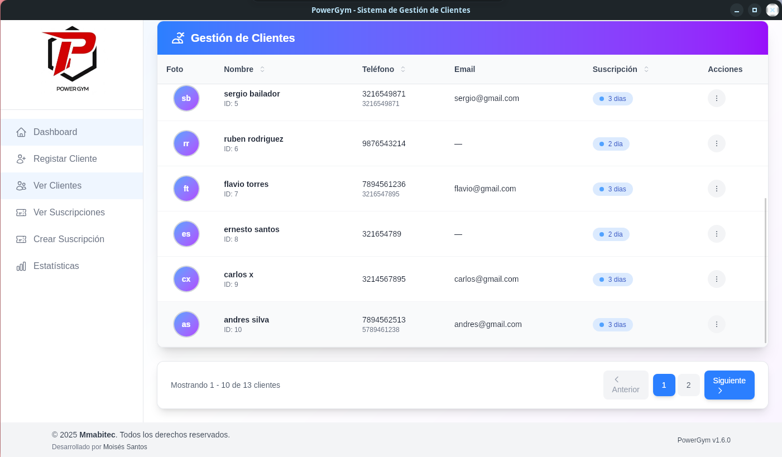
Task: Click the '2 dia' badge for ruben rodriguez
Action: (x=611, y=144)
